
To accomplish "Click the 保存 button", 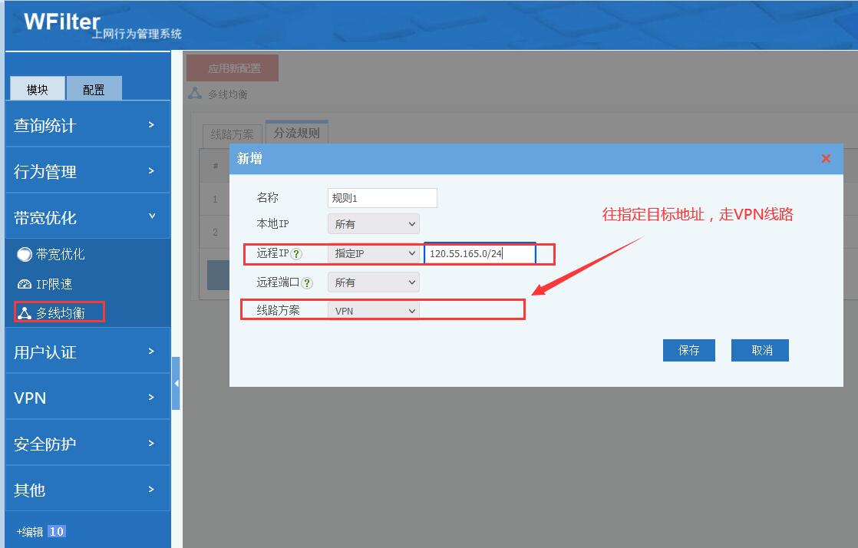I will (x=689, y=350).
